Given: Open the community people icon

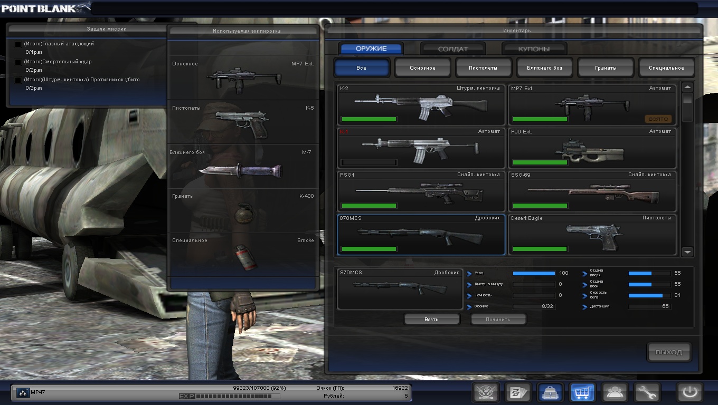Looking at the screenshot, I should [615, 392].
